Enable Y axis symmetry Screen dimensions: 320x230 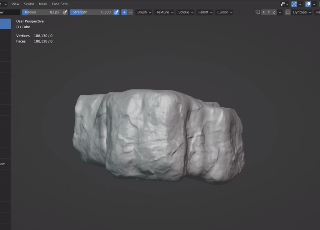[x=269, y=12]
